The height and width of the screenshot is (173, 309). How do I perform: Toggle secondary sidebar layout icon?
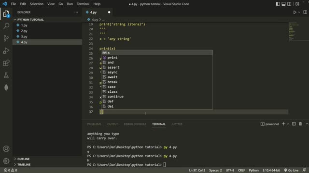pyautogui.click(x=289, y=4)
